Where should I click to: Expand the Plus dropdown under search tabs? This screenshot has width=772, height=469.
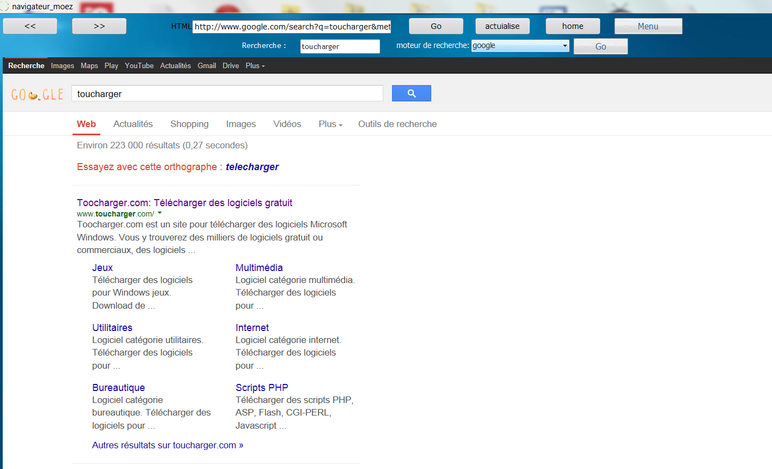[330, 124]
